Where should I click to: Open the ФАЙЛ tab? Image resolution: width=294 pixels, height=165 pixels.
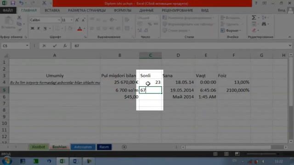pyautogui.click(x=8, y=10)
